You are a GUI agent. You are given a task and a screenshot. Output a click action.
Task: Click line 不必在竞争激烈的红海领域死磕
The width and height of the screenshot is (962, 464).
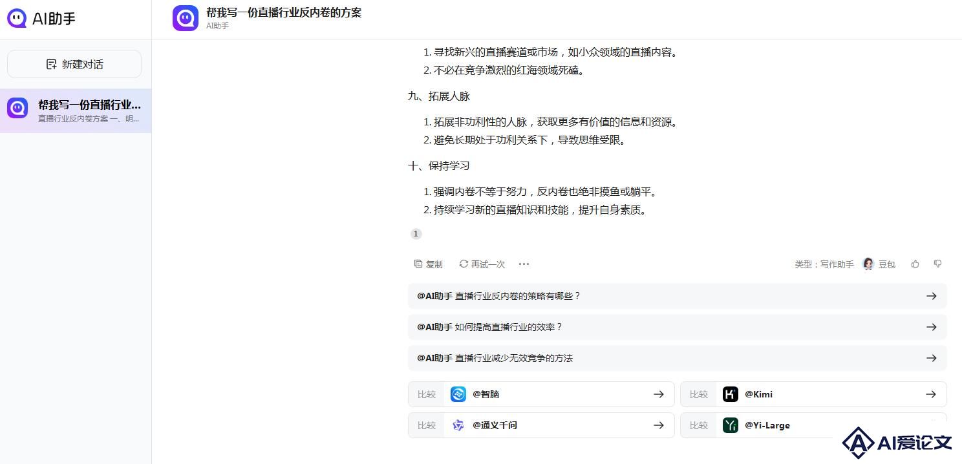511,70
